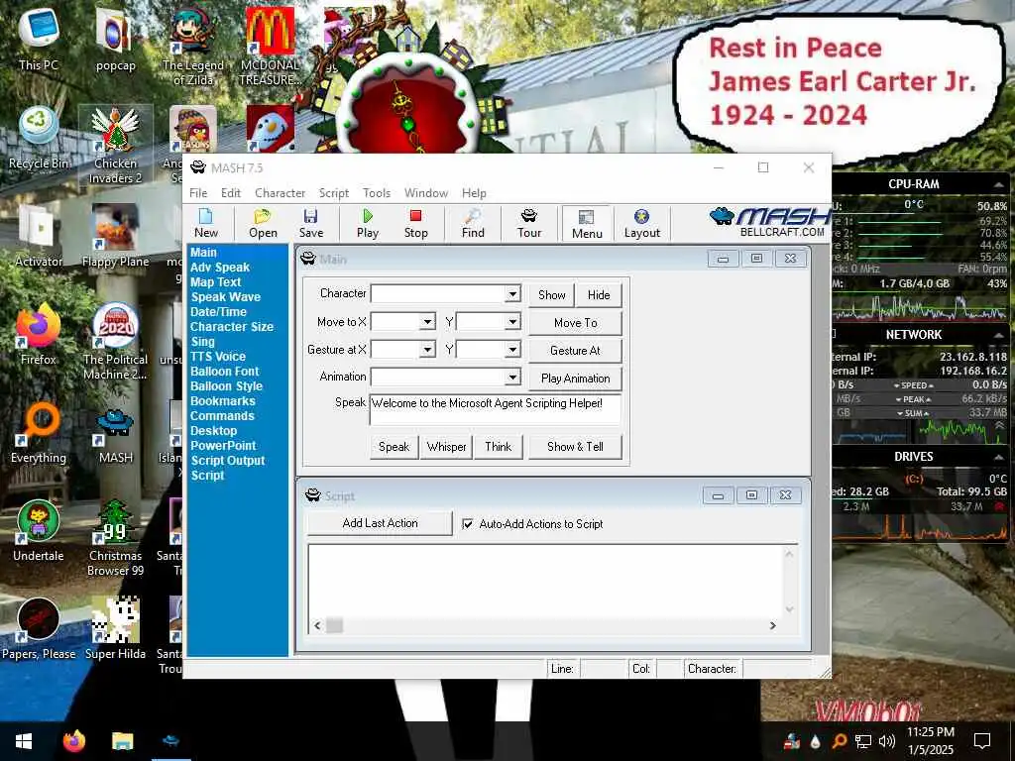Select the Undertale desktop icon
Screen dimensions: 1015x761
pyautogui.click(x=39, y=531)
